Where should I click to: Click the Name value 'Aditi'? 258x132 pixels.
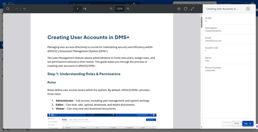click(x=207, y=61)
